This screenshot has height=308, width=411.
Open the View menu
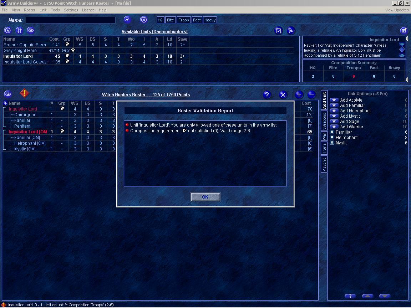[x=16, y=10]
